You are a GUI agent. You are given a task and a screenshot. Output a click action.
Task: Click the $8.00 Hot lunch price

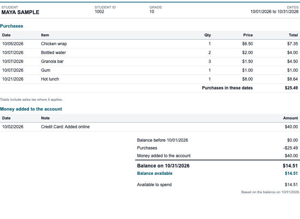247,79
